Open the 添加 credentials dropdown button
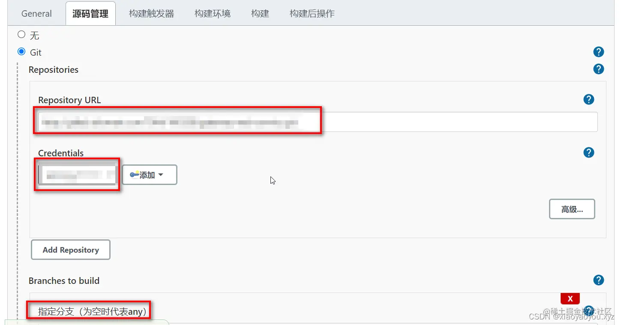The height and width of the screenshot is (325, 621). [150, 175]
